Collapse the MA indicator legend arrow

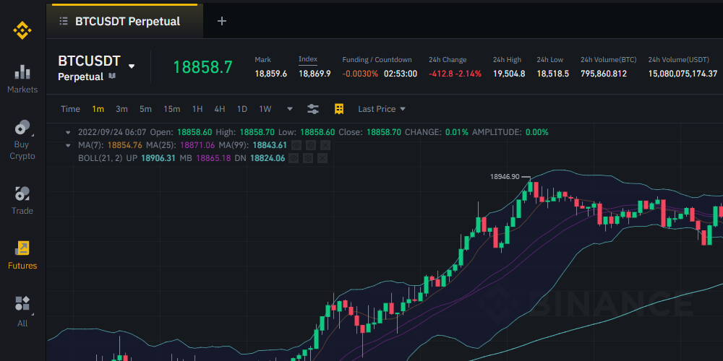click(68, 146)
